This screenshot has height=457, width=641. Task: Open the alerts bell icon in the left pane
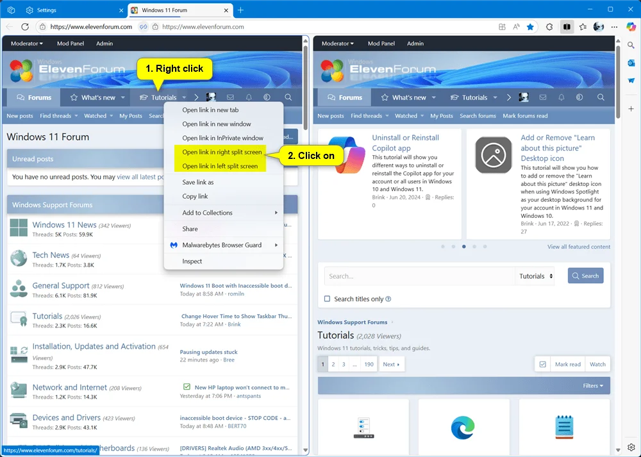(x=249, y=97)
